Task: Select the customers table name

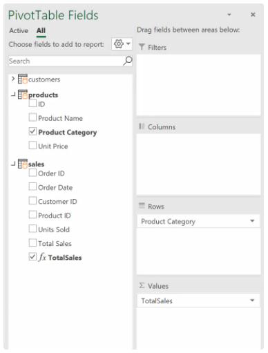Action: click(x=44, y=79)
